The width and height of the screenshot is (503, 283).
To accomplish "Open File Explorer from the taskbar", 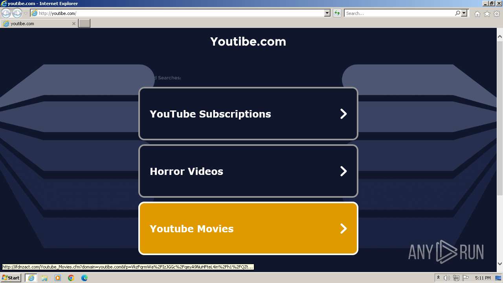I will coord(44,278).
